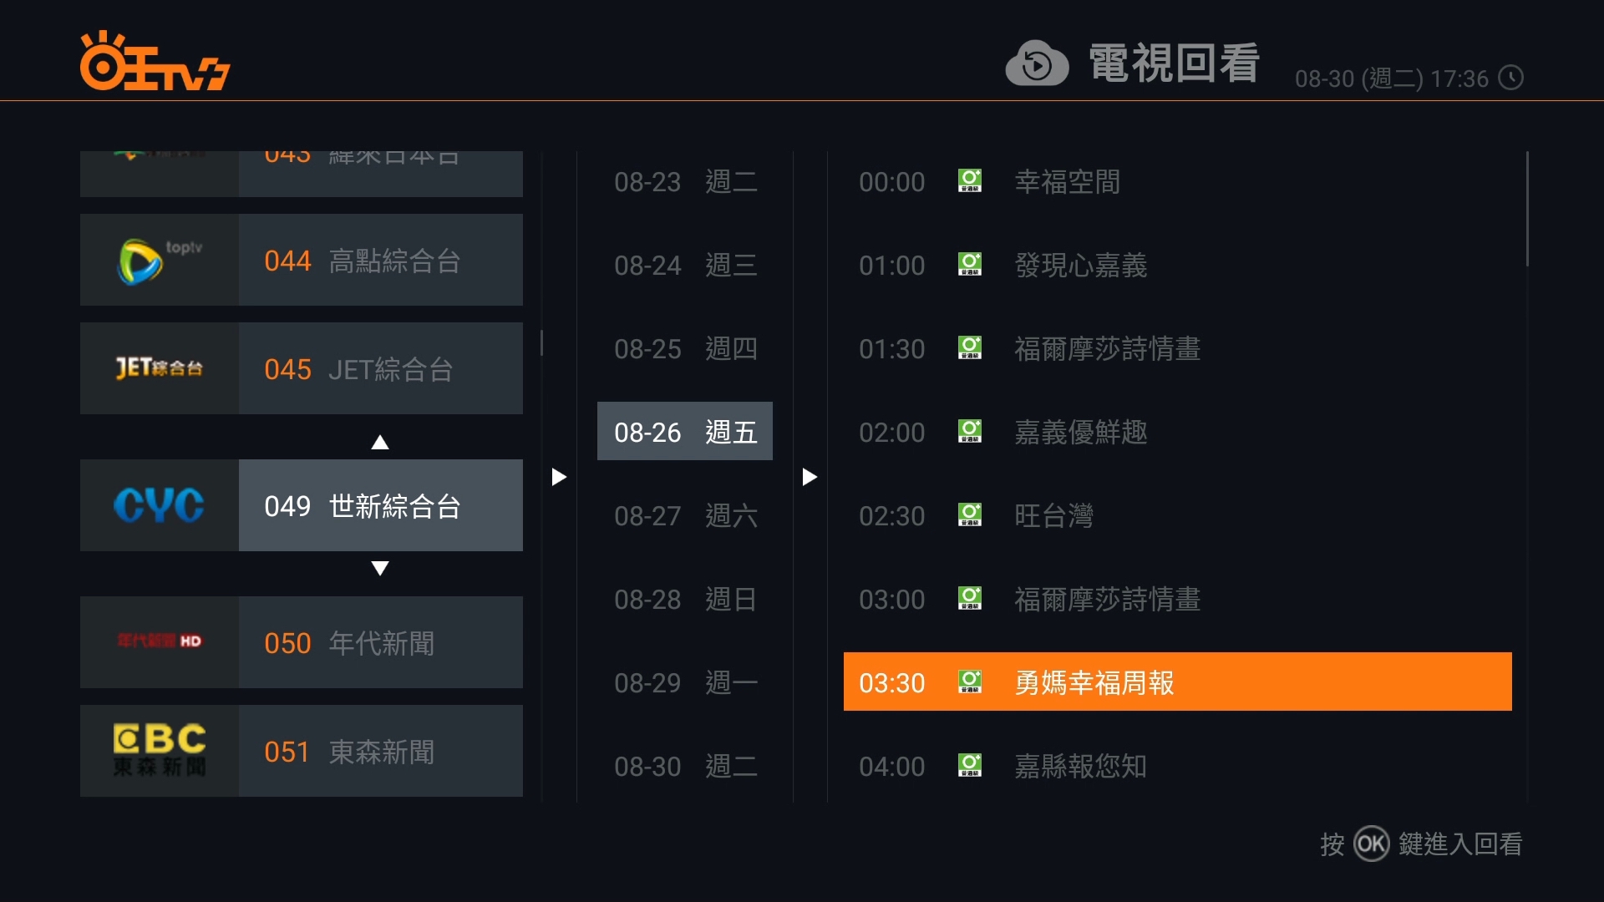Select date 08-26 週五
The image size is (1604, 902).
tap(685, 432)
